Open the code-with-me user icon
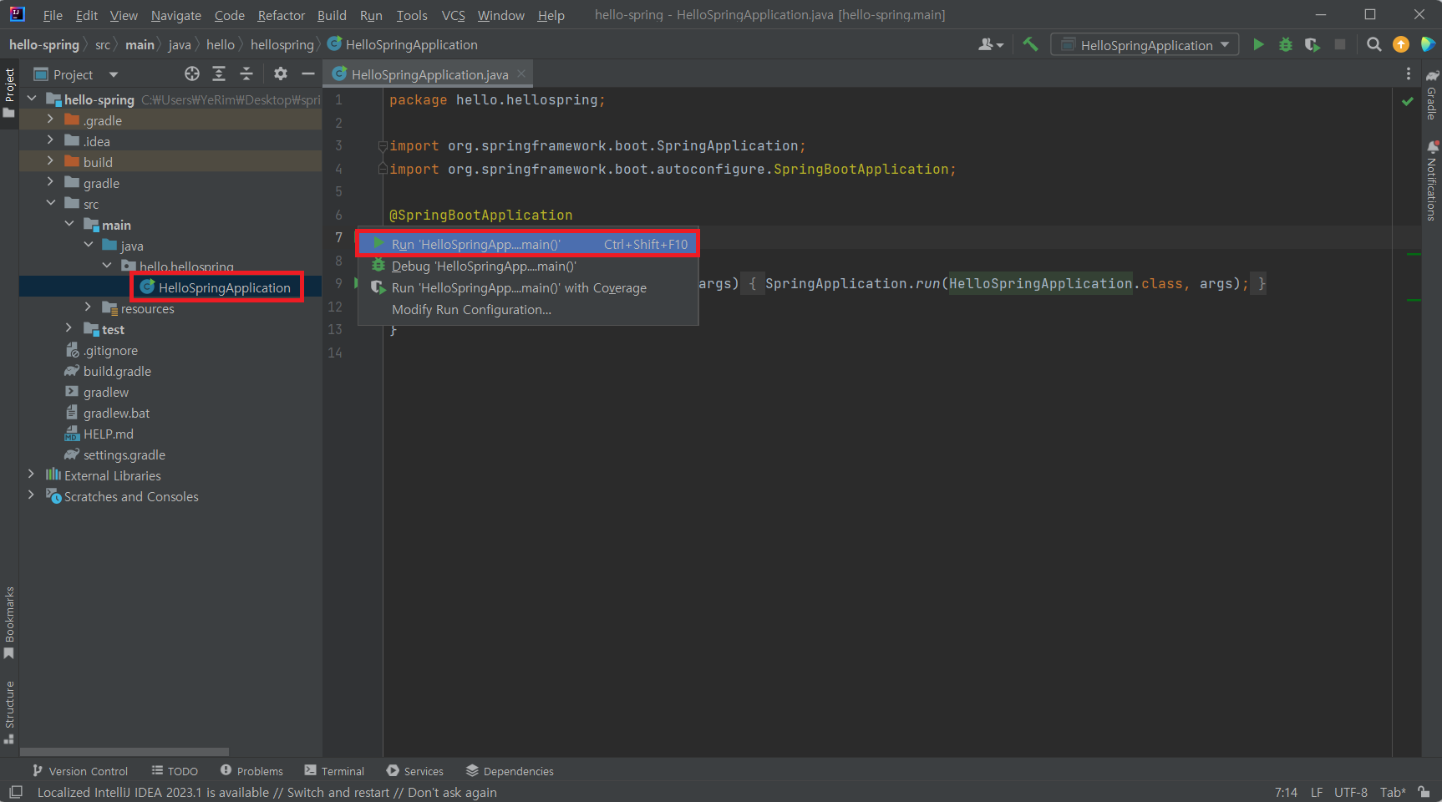1442x802 pixels. click(990, 44)
